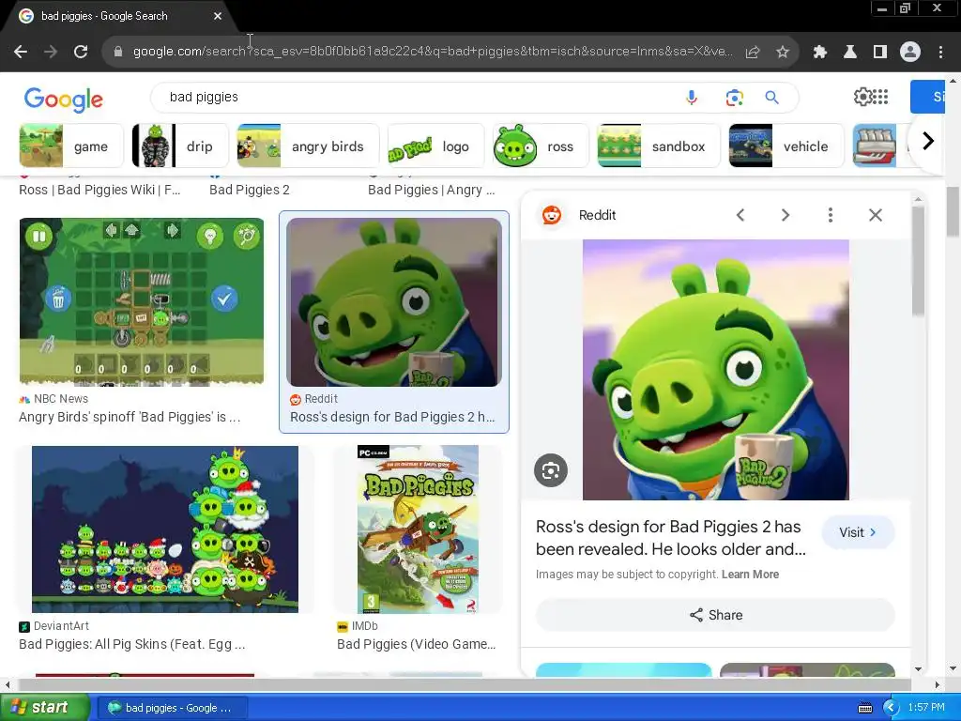Open the IMDb Bad Piggies cover thumbnail
961x721 pixels.
tap(418, 529)
